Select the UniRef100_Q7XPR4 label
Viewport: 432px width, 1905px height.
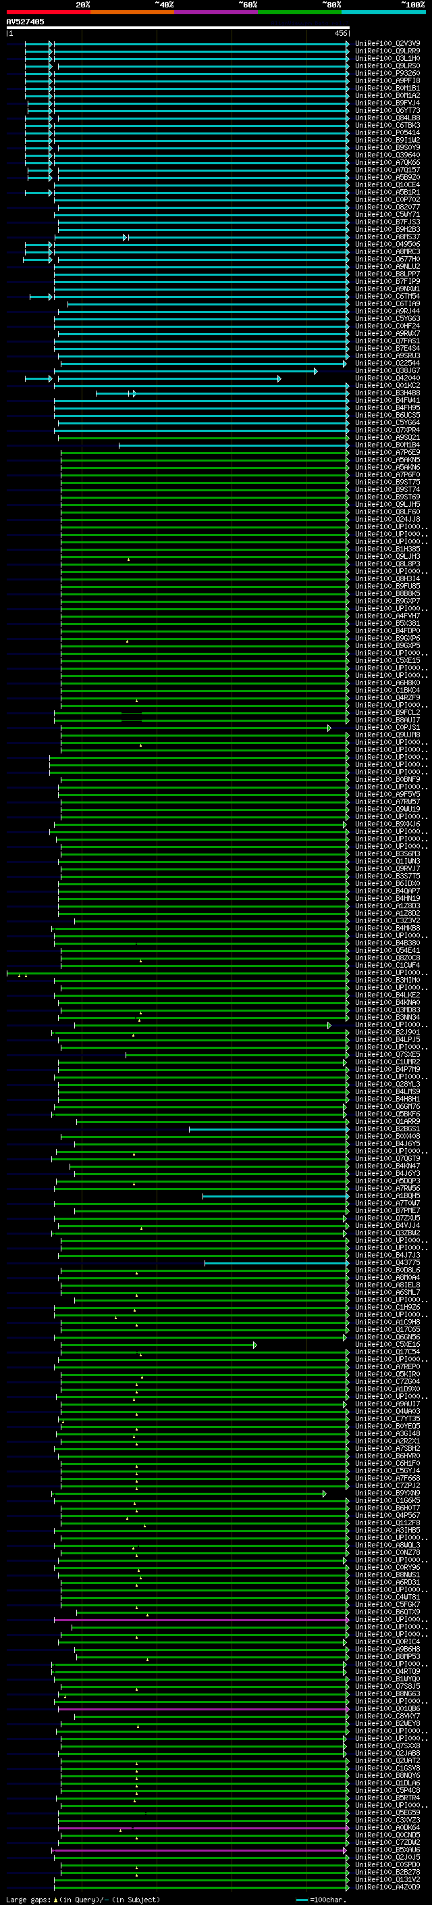pos(387,430)
